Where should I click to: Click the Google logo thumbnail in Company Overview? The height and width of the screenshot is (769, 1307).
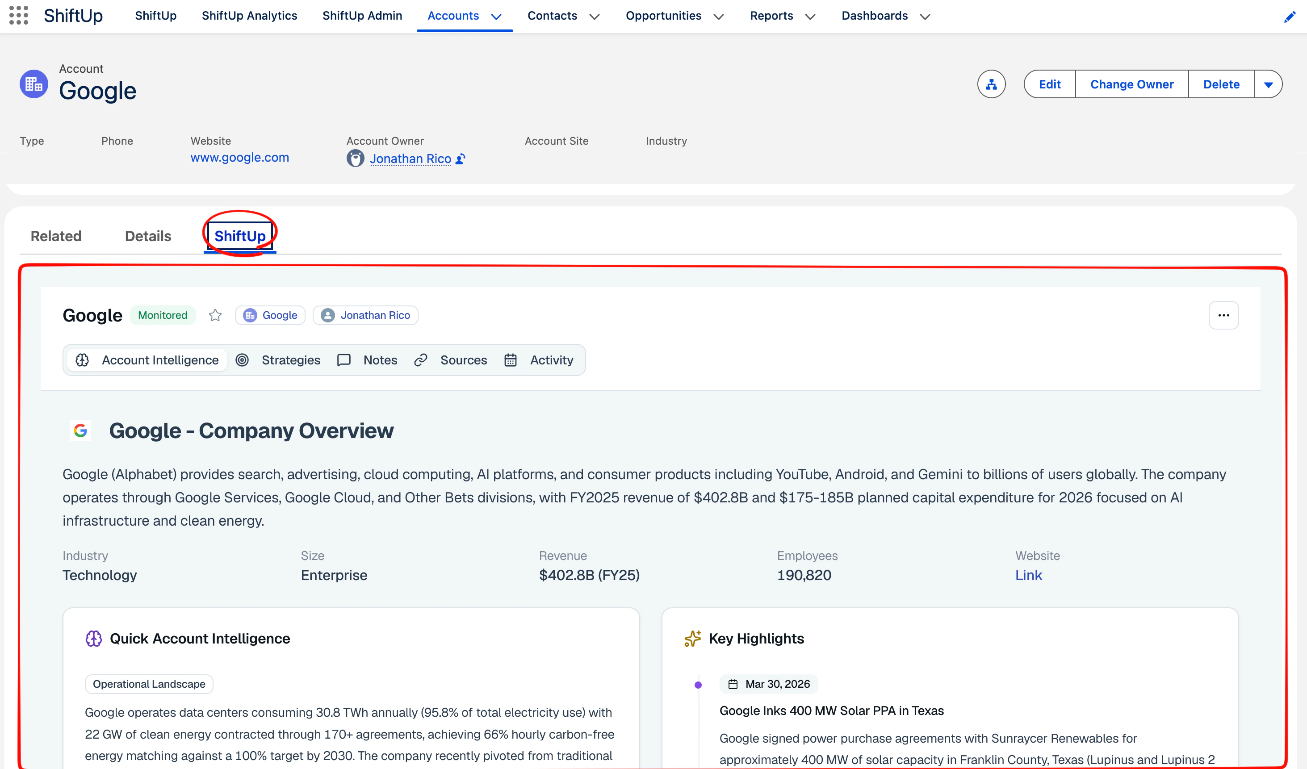[x=80, y=430]
